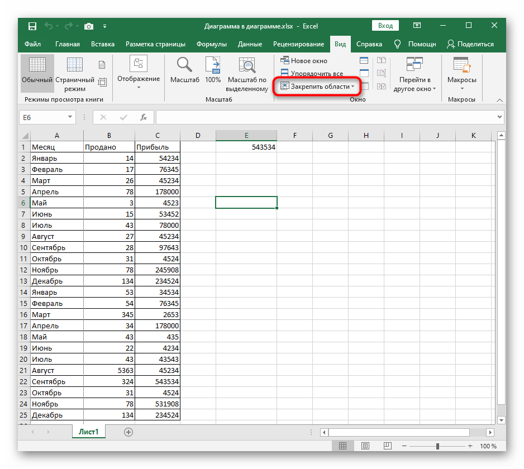
Task: Click the Лист1 sheet tab
Action: tap(89, 432)
